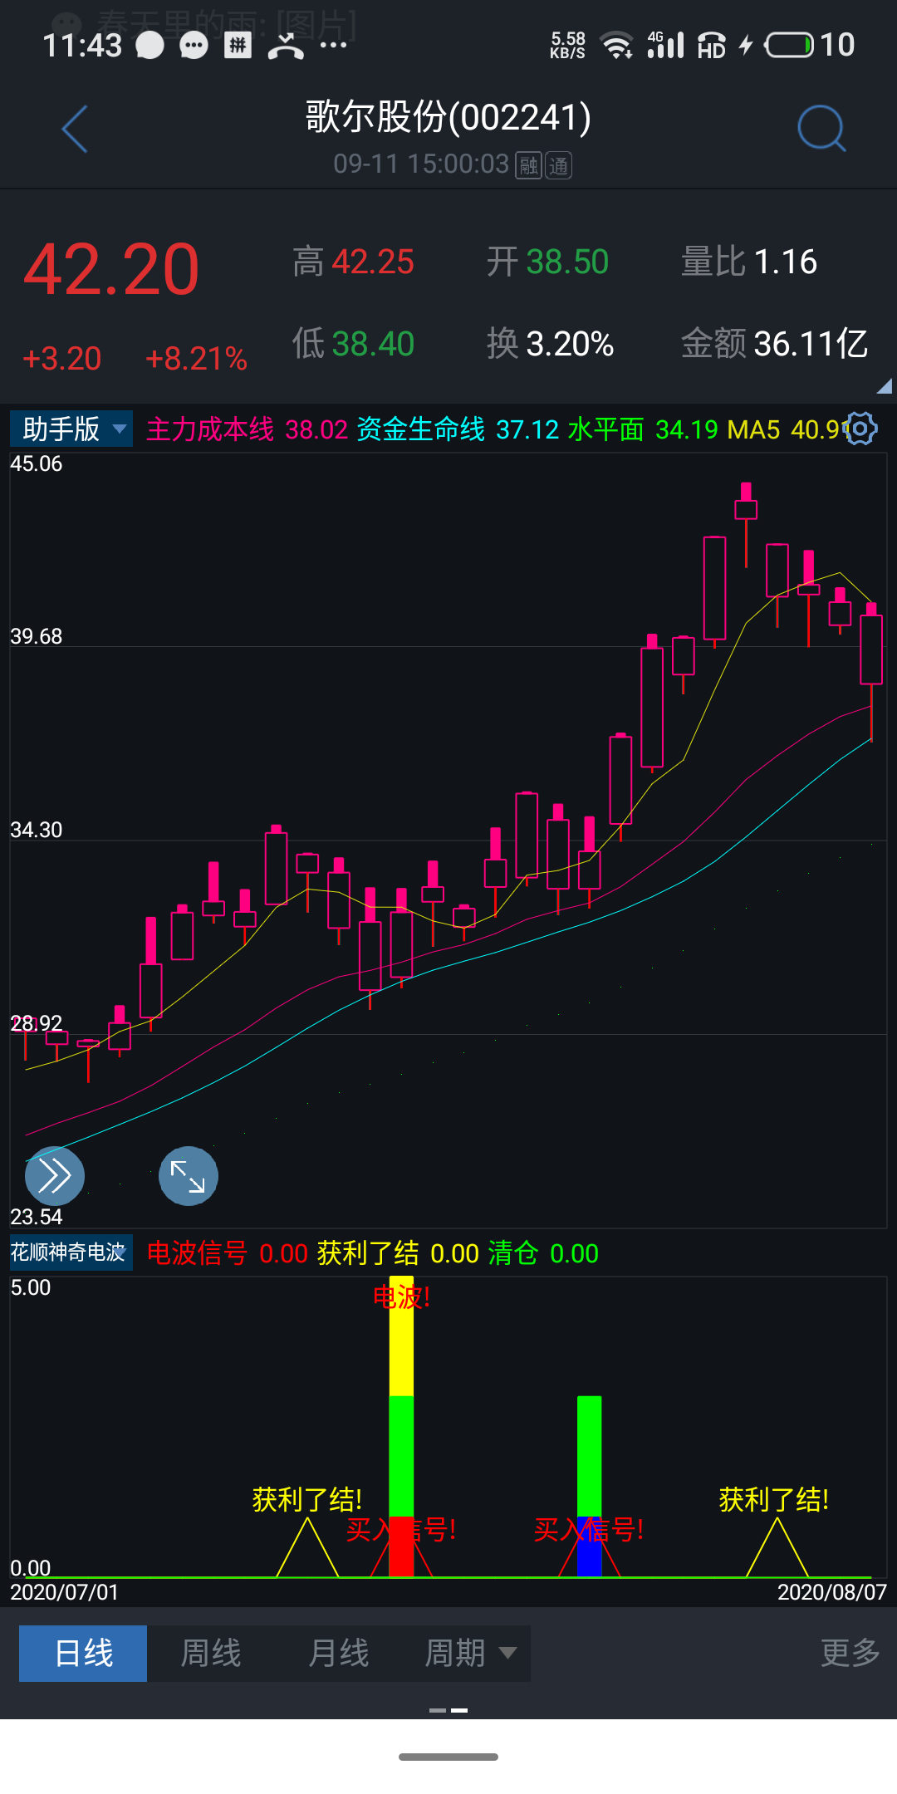Tap the 通 stock connect badge
This screenshot has width=897, height=1794.
point(558,165)
